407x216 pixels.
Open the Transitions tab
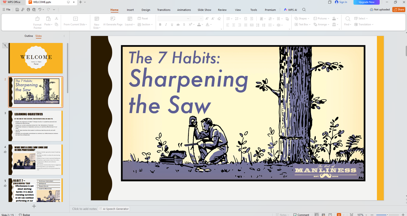164,10
